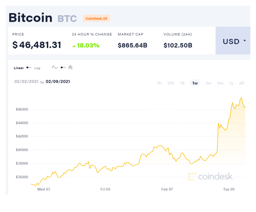Viewport: 256px width, 212px height.
Task: Click the coindesk logo watermark
Action: (x=211, y=176)
